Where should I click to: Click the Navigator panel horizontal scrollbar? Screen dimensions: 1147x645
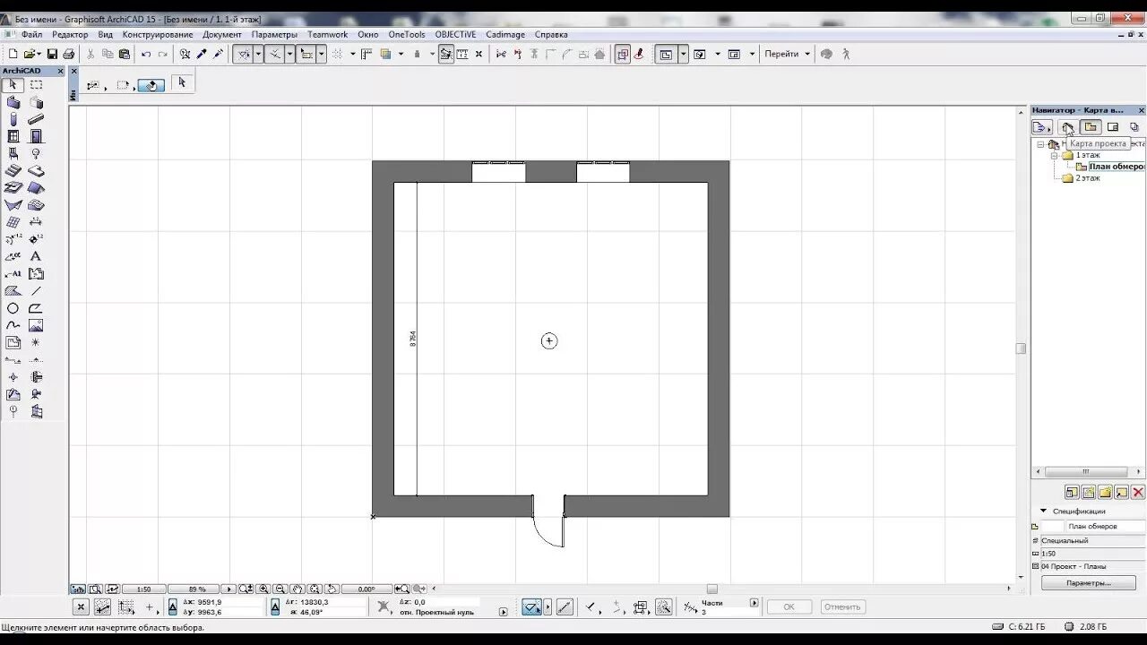1086,472
